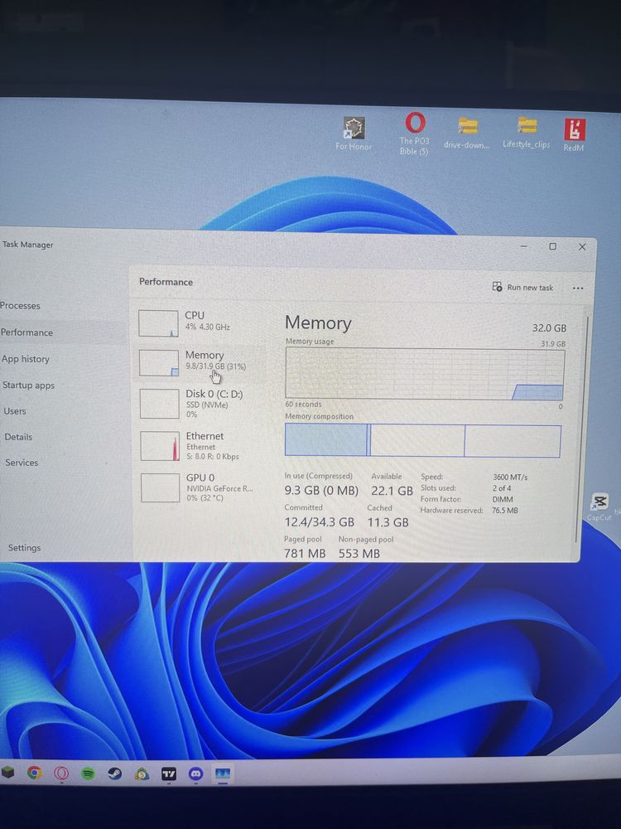
Task: Select The PO3 Bible (5) desktop file
Action: pos(415,133)
